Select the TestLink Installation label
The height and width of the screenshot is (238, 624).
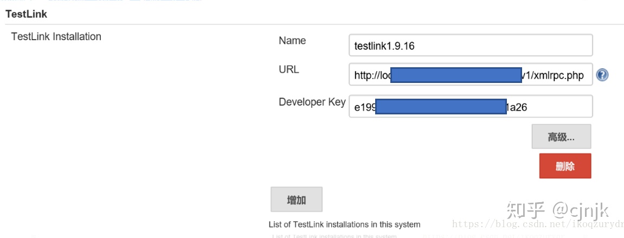(x=56, y=37)
